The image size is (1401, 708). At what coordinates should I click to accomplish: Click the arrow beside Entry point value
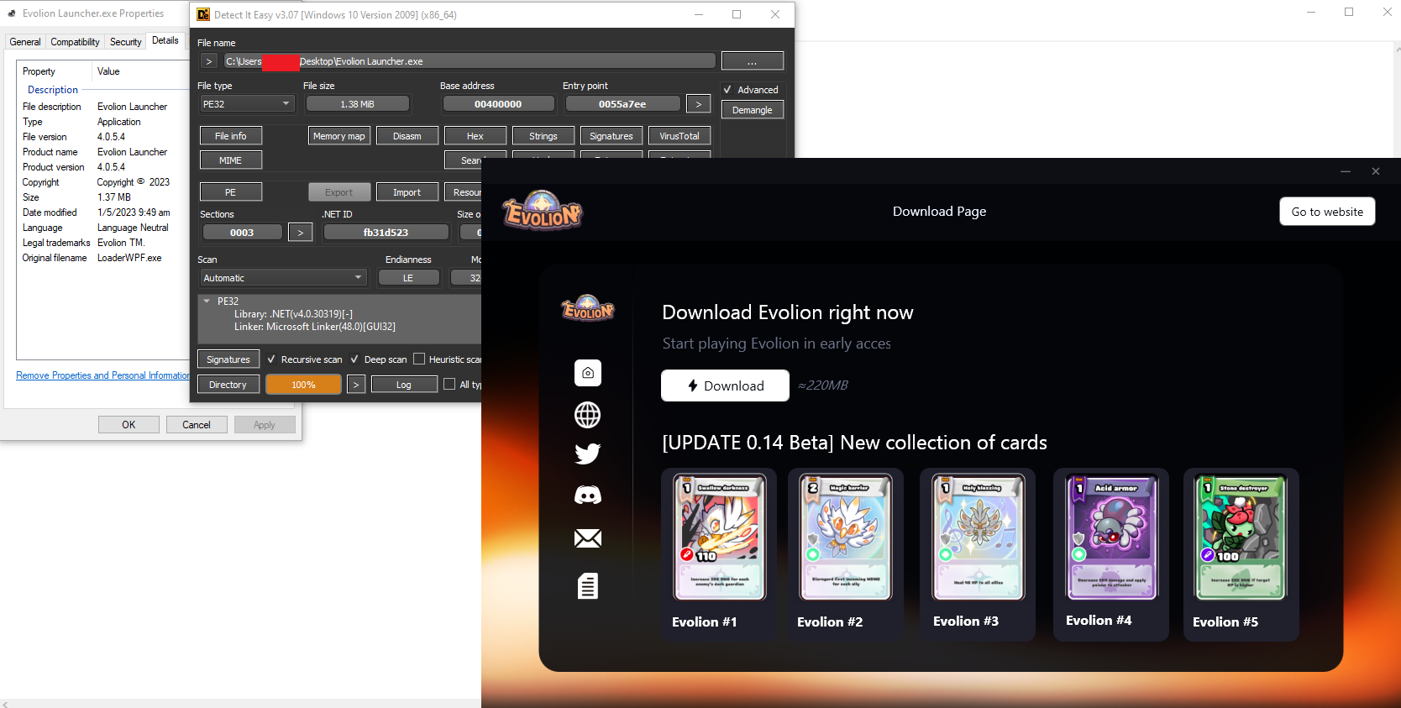point(698,104)
